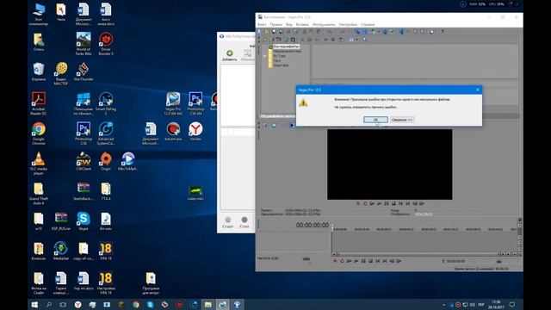Image resolution: width=551 pixels, height=310 pixels.
Task: Toggle Auto Preview in Project Media toolbar
Action: [340, 40]
